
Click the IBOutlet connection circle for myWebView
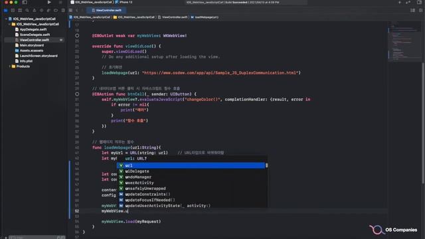77,35
